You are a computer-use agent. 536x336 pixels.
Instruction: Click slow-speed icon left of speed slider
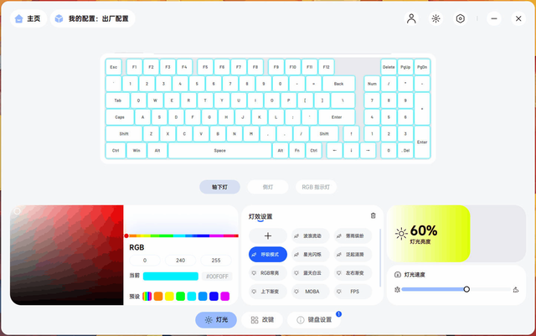(397, 289)
